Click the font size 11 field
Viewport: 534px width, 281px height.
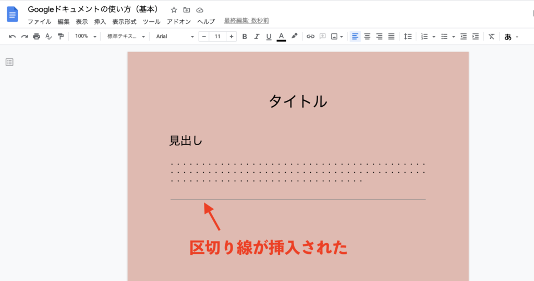point(217,36)
